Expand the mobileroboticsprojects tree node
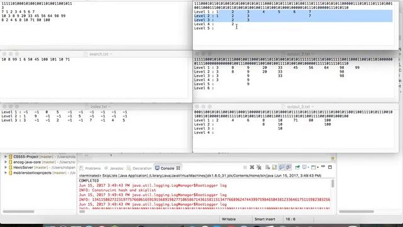This screenshot has width=403, height=227. tap(6, 173)
